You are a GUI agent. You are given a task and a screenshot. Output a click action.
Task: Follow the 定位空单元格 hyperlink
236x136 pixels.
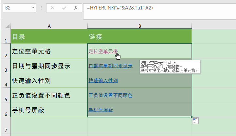(103, 51)
